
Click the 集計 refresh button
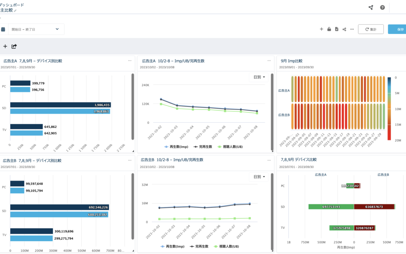tap(371, 29)
